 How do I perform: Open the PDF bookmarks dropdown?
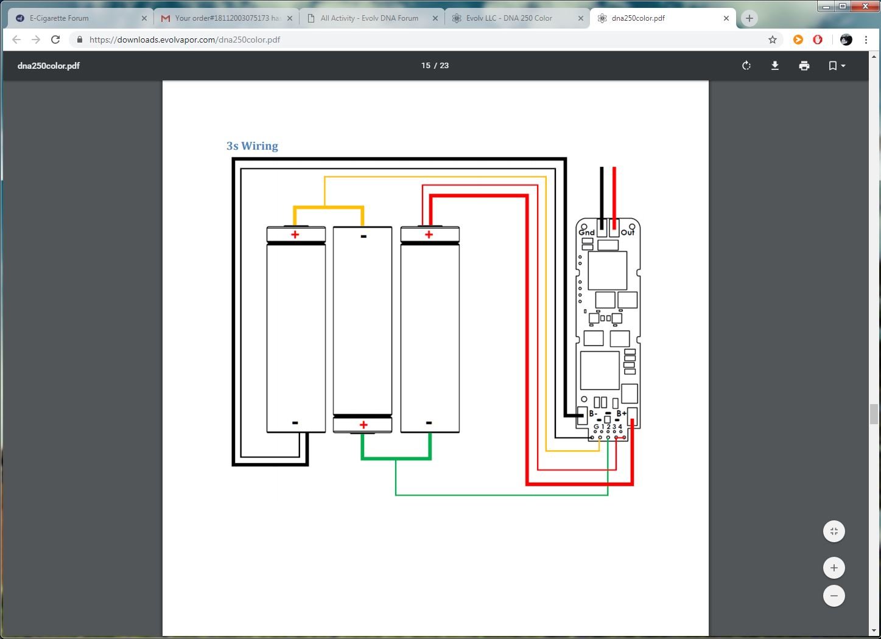click(x=837, y=66)
